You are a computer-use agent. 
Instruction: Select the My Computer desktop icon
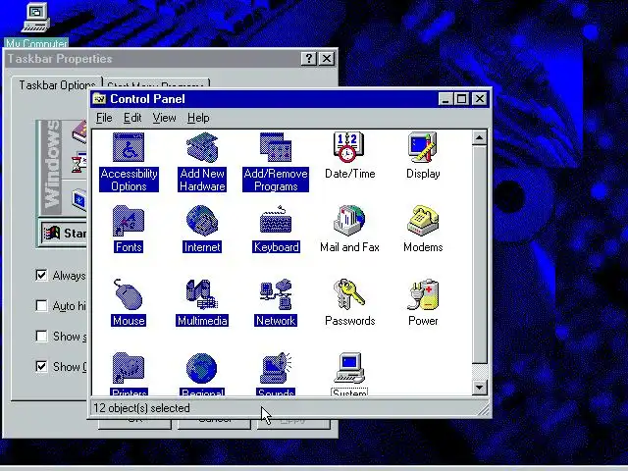(x=36, y=17)
